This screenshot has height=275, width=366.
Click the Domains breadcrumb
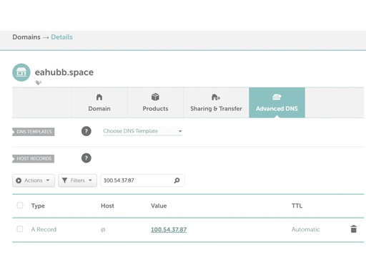(x=26, y=37)
